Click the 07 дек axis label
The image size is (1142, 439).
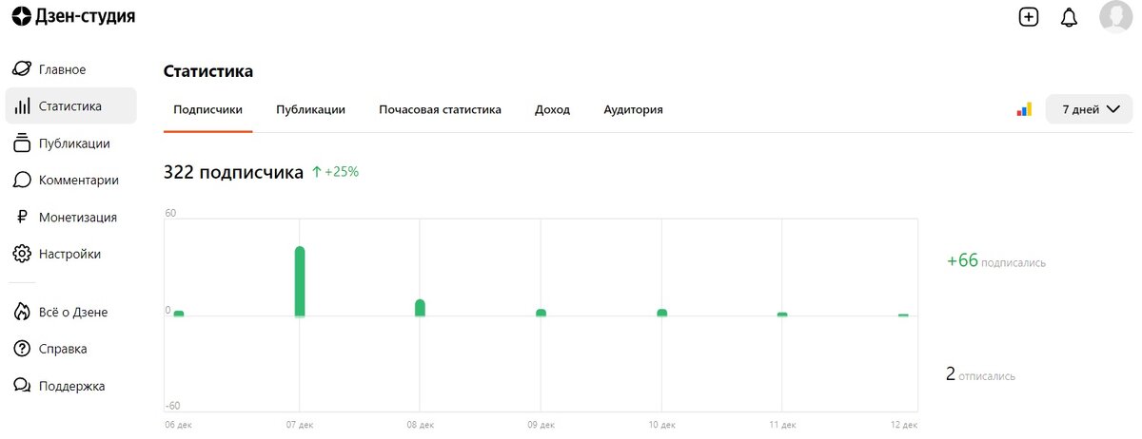tap(300, 425)
